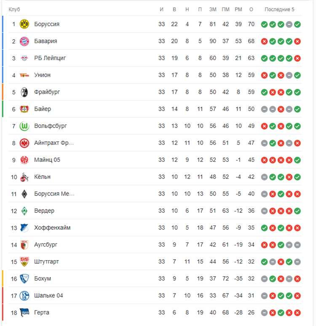Open the Wolfsburg green W logo
The width and height of the screenshot is (316, 326).
pyautogui.click(x=24, y=126)
